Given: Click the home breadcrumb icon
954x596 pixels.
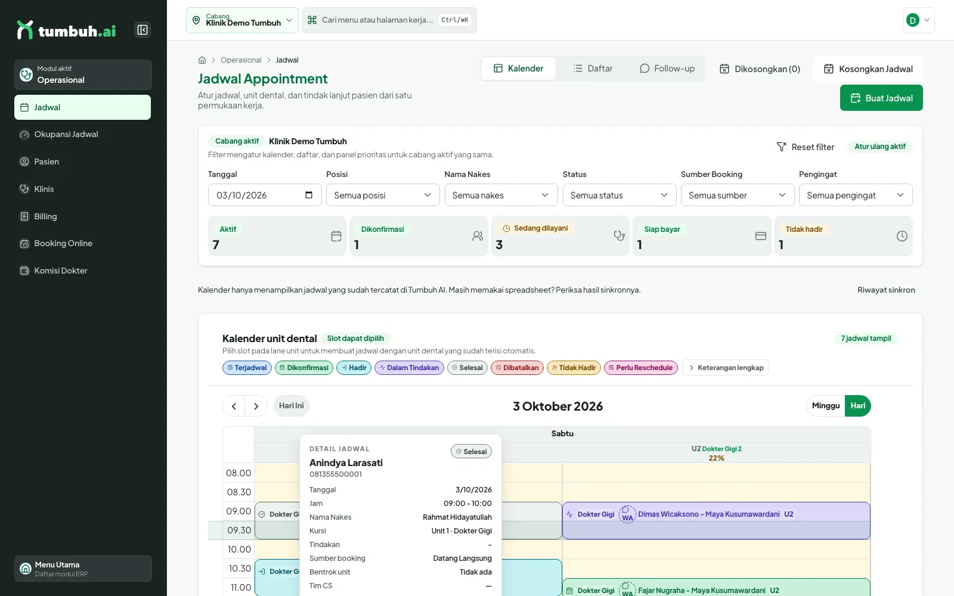Looking at the screenshot, I should (x=202, y=60).
